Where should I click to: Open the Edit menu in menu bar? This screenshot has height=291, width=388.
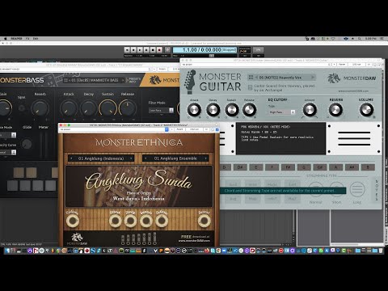tap(36, 39)
